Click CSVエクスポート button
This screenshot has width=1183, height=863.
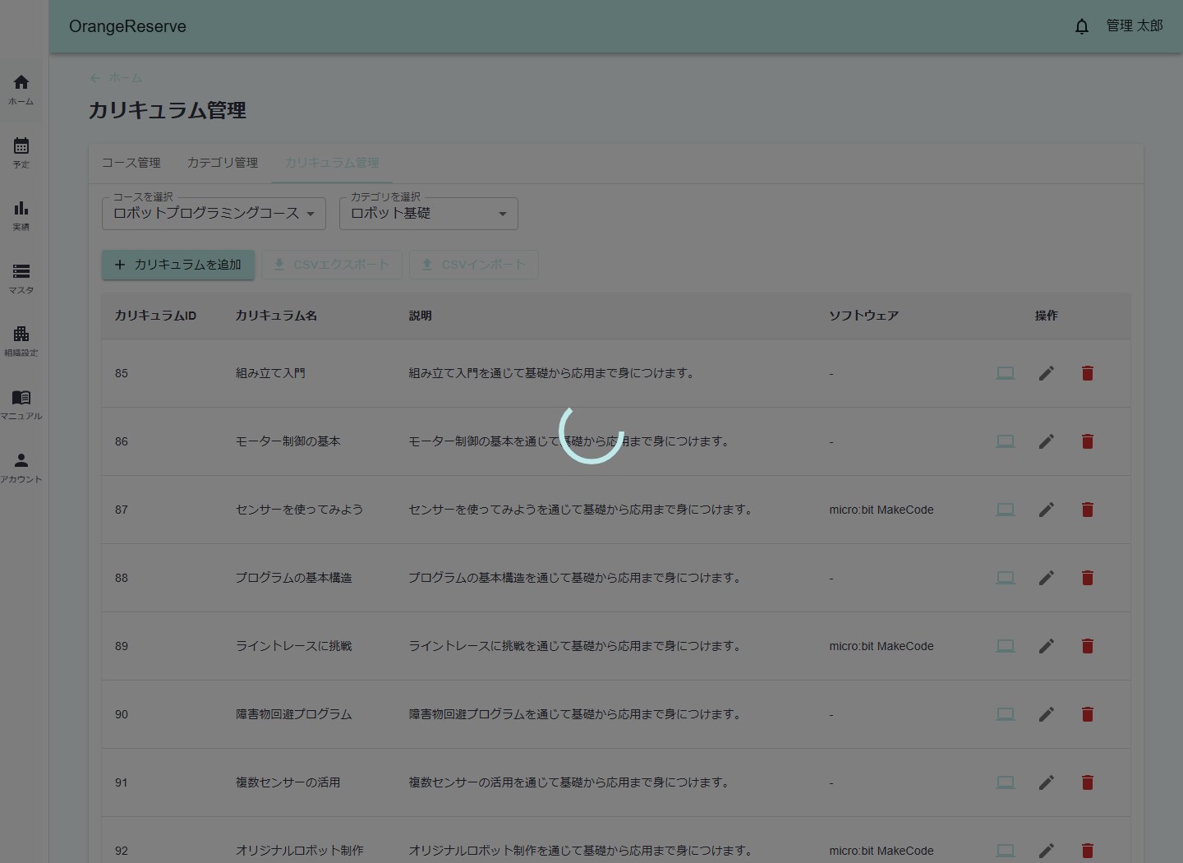coord(332,265)
